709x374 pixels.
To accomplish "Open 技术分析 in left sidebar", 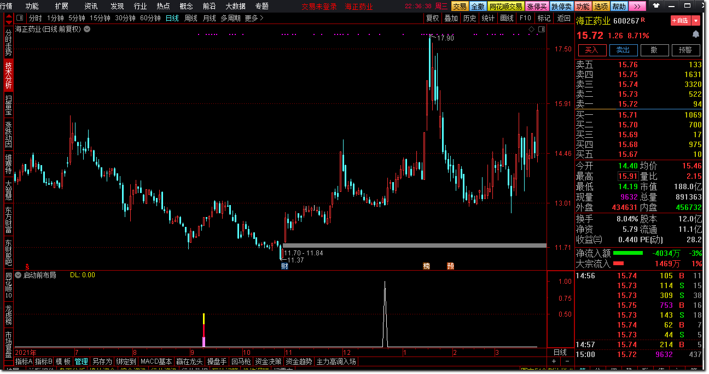I will pos(8,75).
